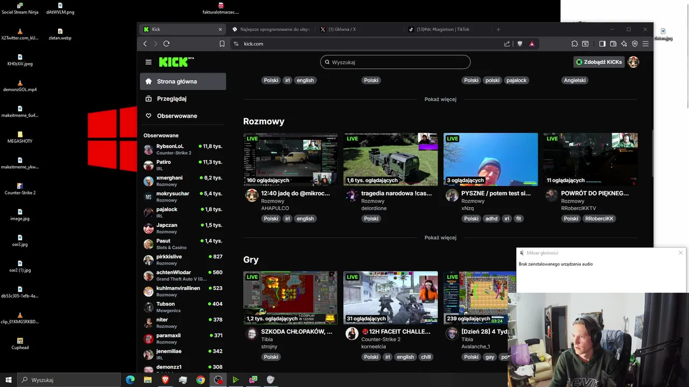Click the adhd tag under xNzq stream
The width and height of the screenshot is (689, 387).
[x=491, y=219]
